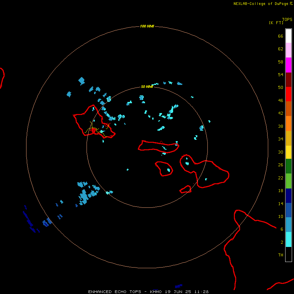
Task: Click the "TOPS" legend title
Action: [x=287, y=20]
